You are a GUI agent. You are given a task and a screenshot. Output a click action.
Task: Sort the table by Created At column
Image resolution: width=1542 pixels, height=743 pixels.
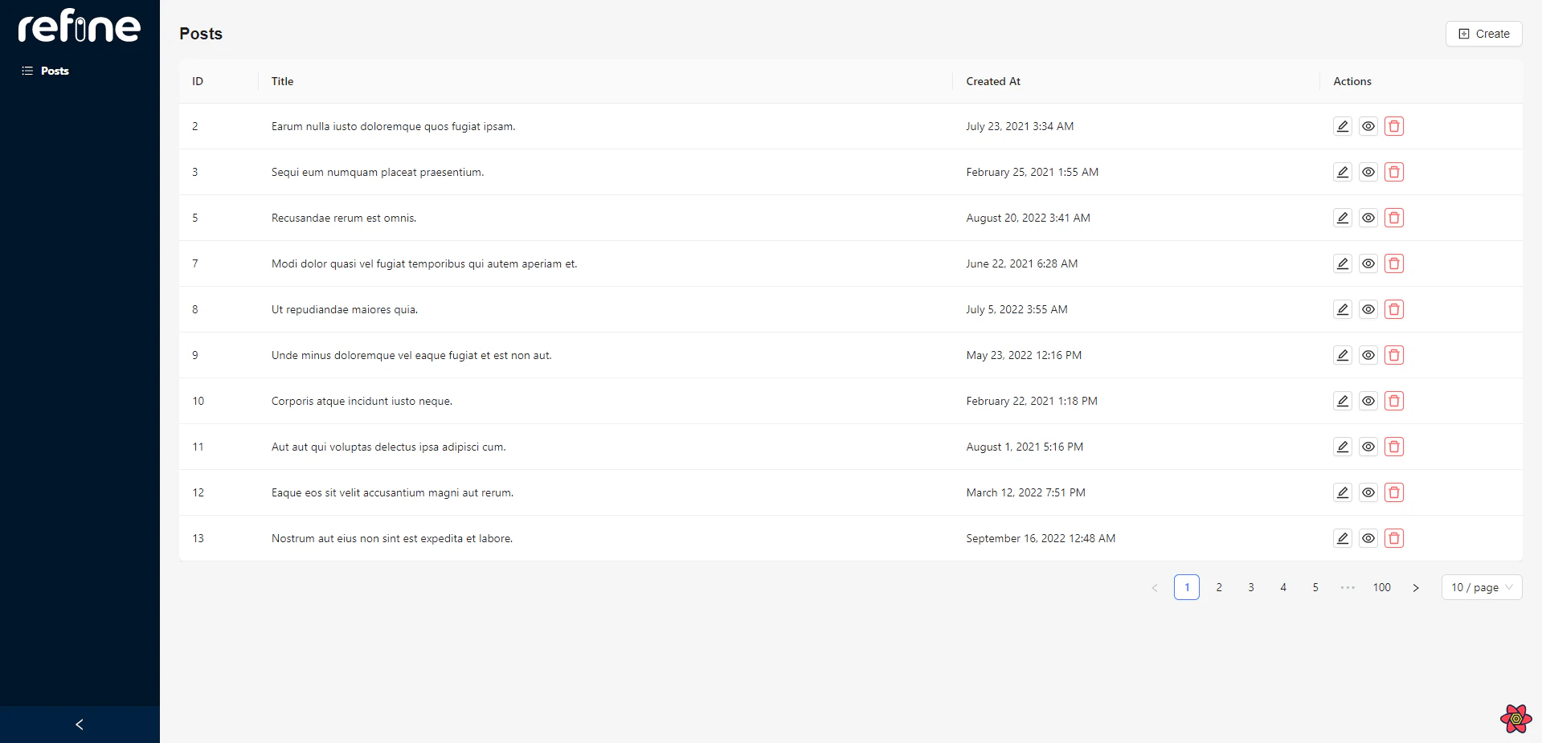(992, 81)
